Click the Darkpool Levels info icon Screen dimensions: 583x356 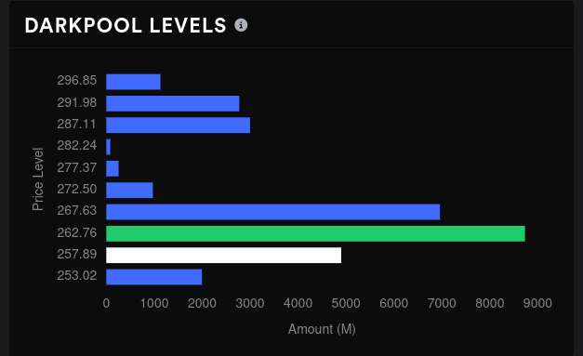pyautogui.click(x=241, y=25)
